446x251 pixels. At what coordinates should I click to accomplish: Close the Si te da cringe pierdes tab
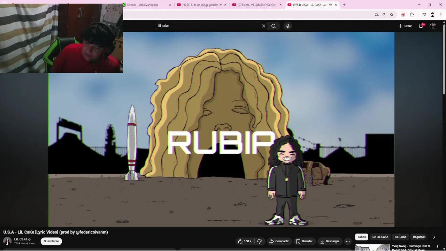[225, 5]
